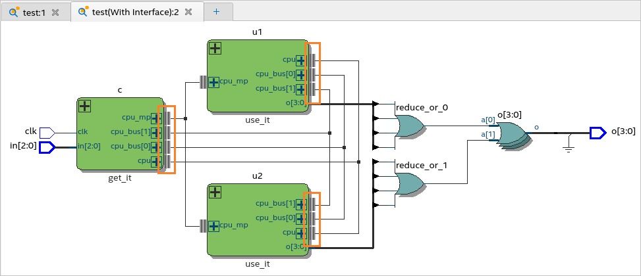Viewport: 641px width, 276px height.
Task: Select the reduce_or_1 OR gate
Action: (x=410, y=183)
